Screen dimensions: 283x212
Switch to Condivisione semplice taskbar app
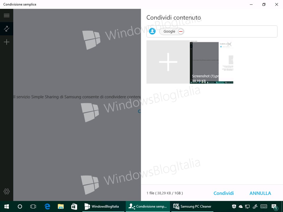click(x=148, y=206)
